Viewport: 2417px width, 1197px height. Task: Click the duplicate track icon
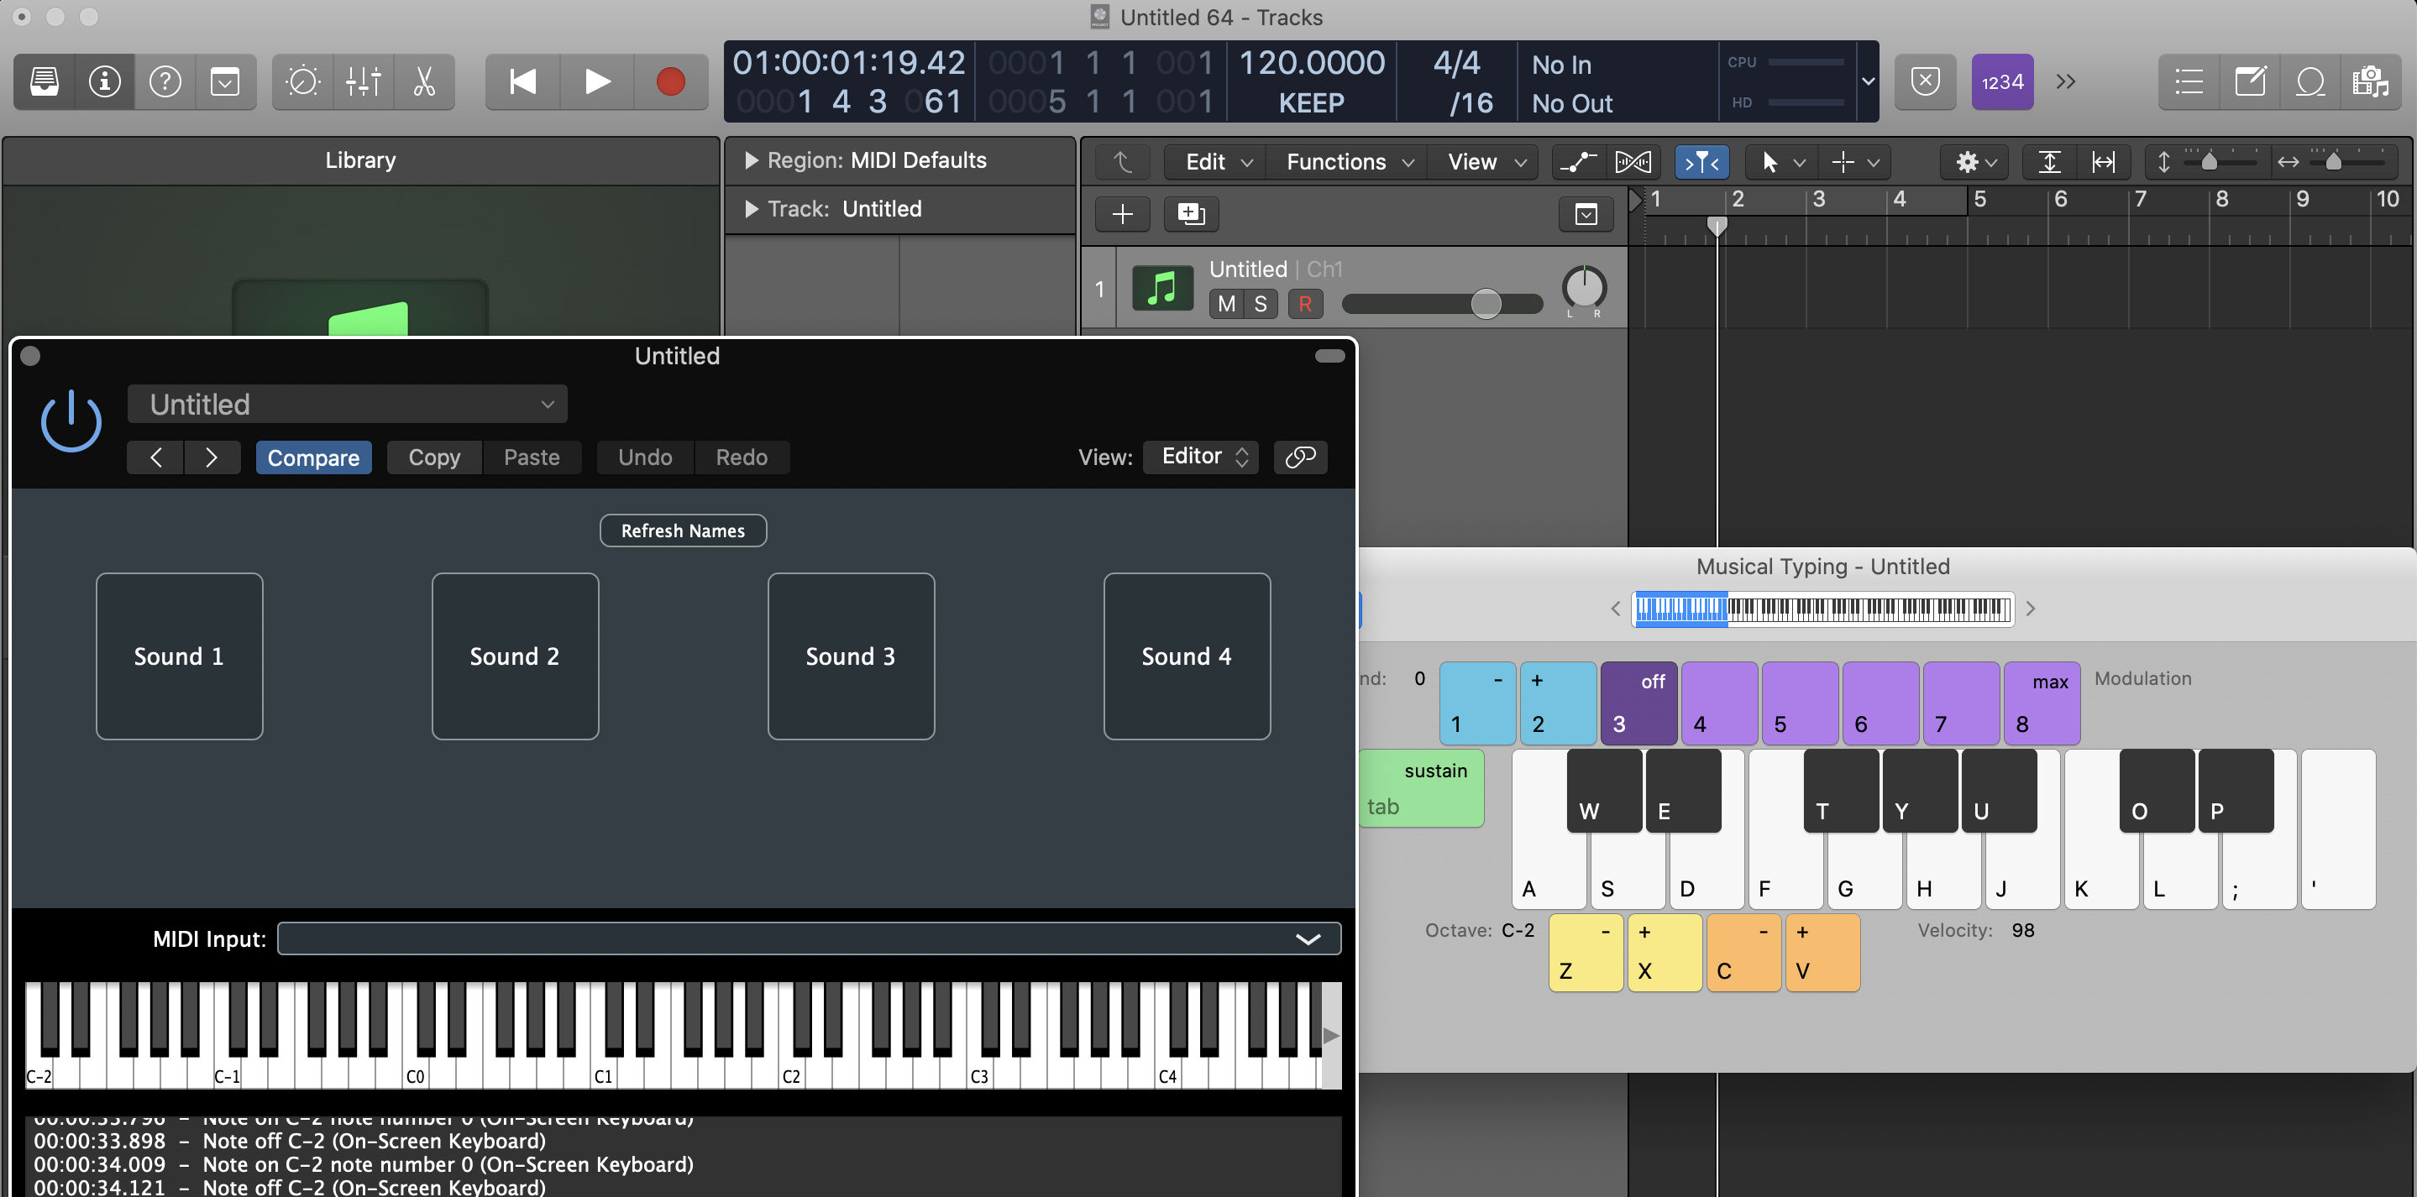[1191, 214]
